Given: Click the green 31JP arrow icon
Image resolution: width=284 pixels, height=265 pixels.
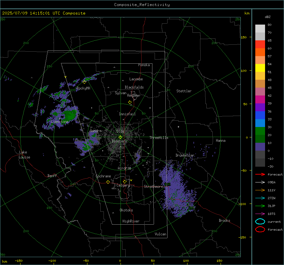Looking at the screenshot, I should click(x=260, y=206).
